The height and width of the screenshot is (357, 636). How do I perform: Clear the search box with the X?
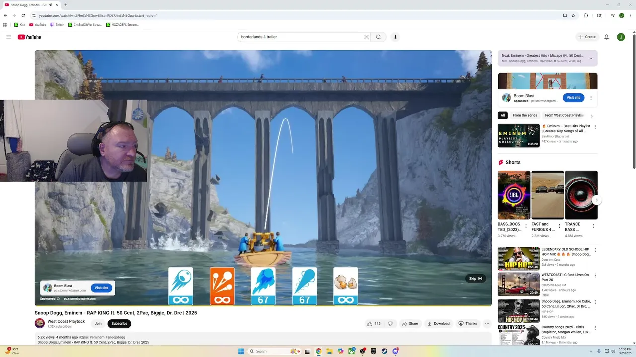click(x=366, y=37)
